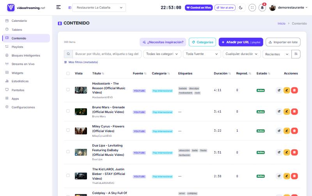
Task: Open the Categorías button
Action: click(x=202, y=42)
